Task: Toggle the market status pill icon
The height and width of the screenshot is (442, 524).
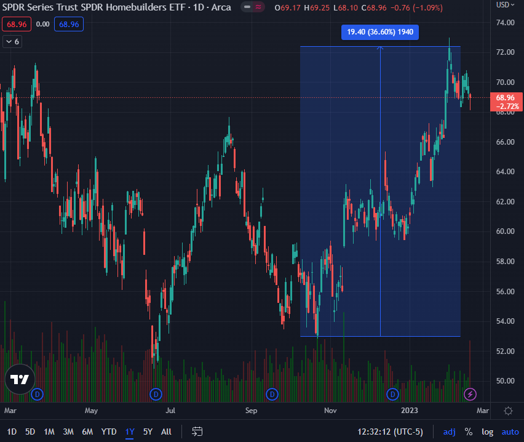Action: coord(247,7)
